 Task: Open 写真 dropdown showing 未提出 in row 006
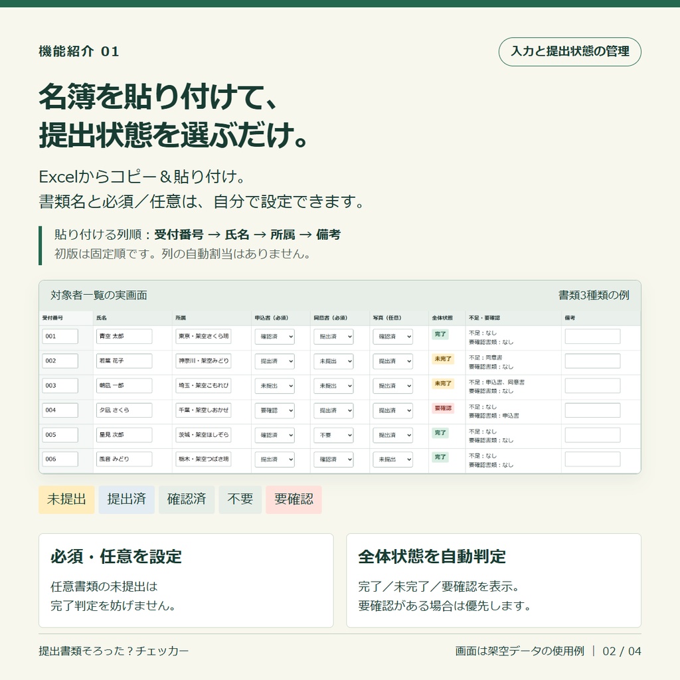[392, 460]
